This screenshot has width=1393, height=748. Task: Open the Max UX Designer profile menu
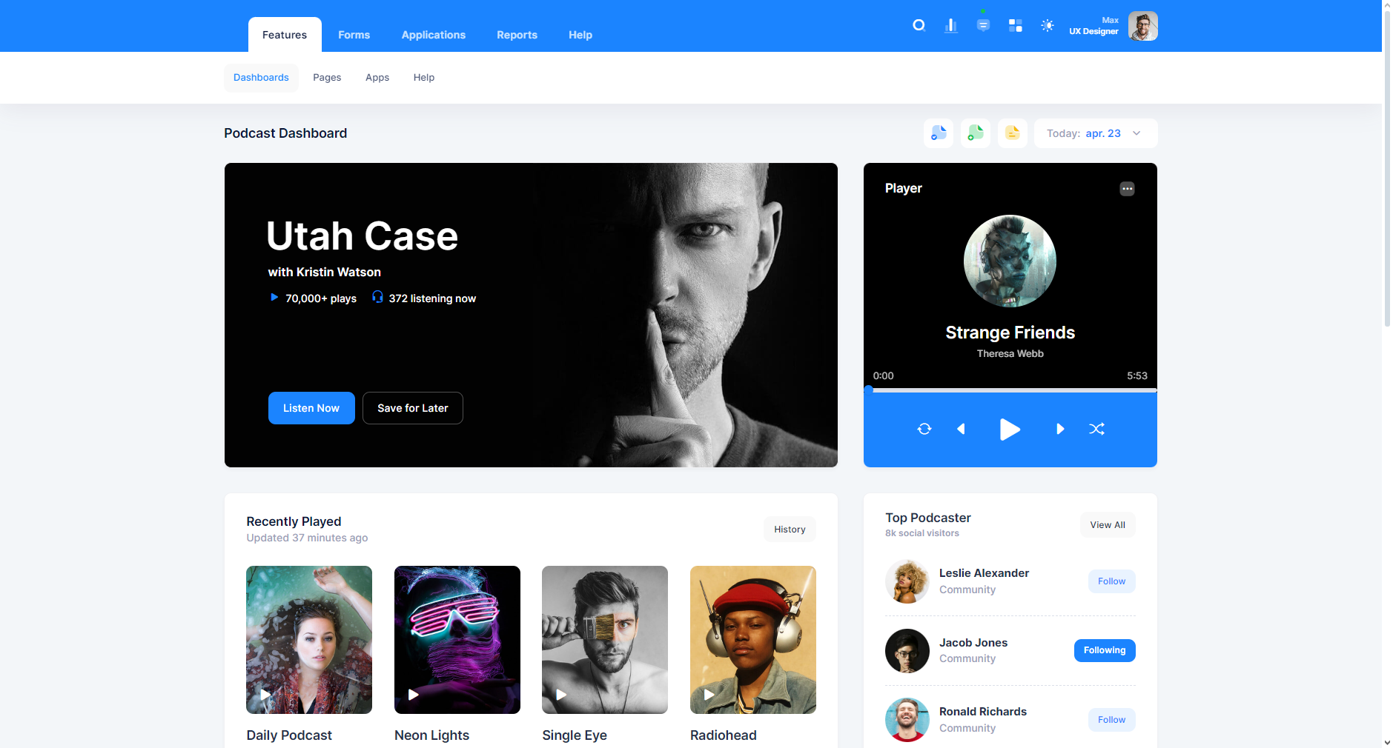[1142, 27]
